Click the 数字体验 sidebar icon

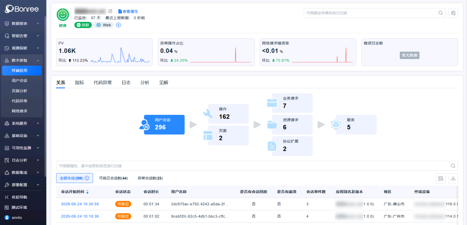(x=7, y=61)
